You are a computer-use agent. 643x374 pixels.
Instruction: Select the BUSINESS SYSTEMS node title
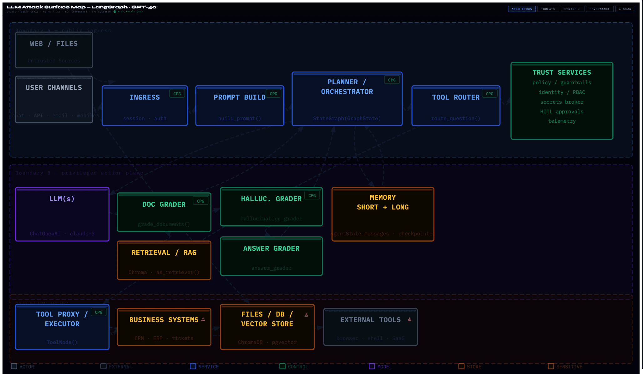tap(164, 320)
